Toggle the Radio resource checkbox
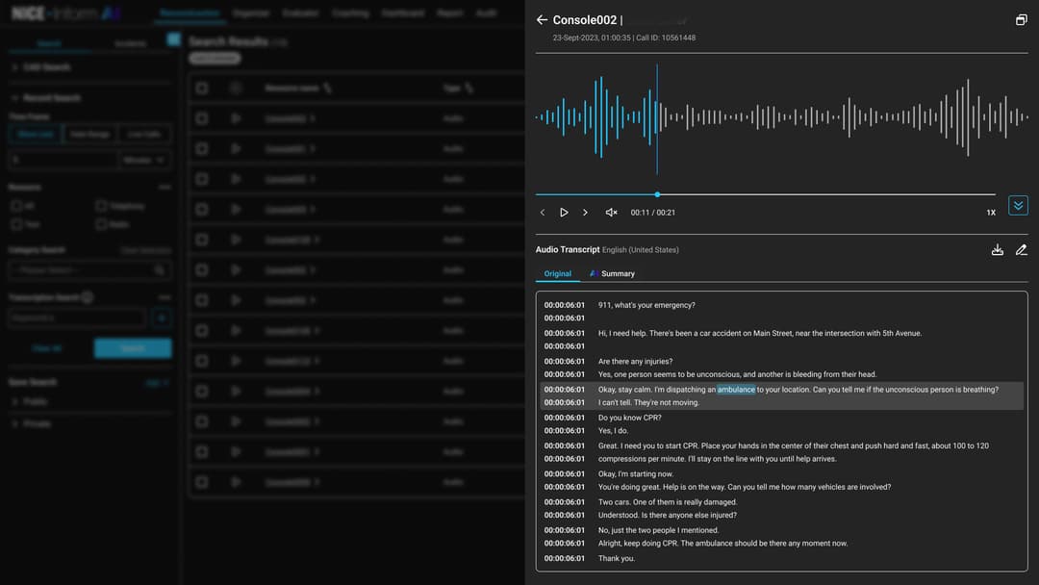This screenshot has height=585, width=1039. click(x=101, y=224)
